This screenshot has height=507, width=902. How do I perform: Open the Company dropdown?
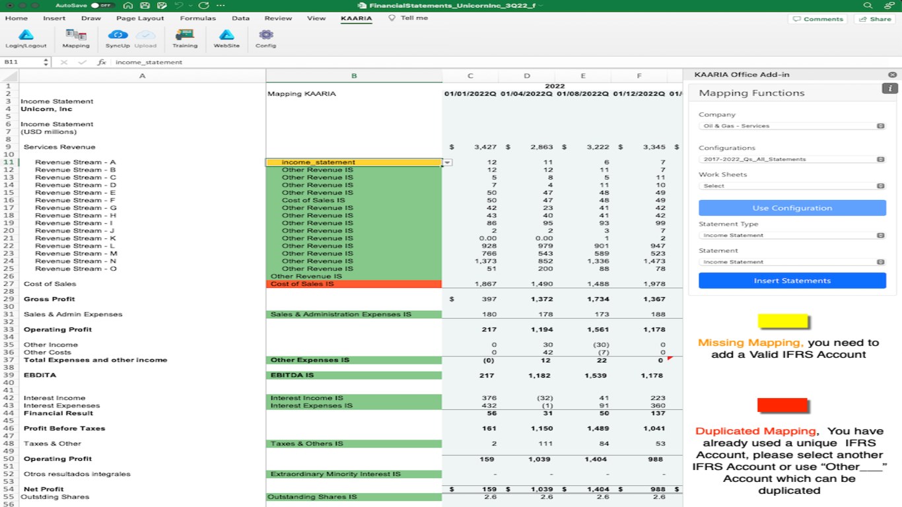click(x=792, y=125)
